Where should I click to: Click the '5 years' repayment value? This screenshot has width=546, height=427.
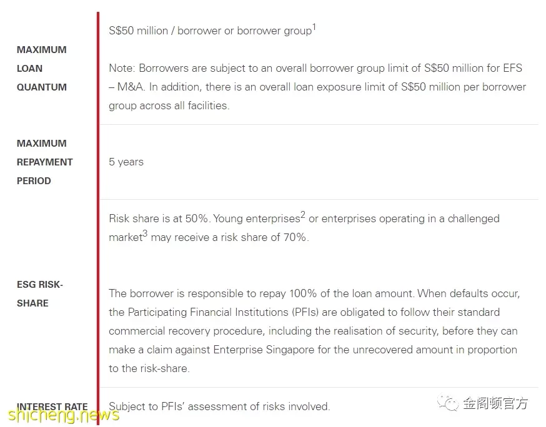click(x=126, y=162)
